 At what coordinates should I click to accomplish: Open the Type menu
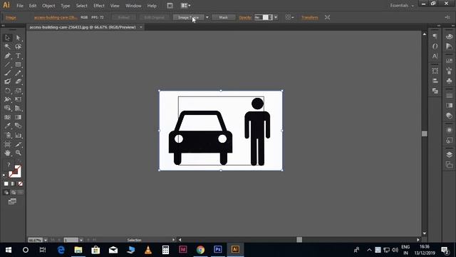click(65, 6)
